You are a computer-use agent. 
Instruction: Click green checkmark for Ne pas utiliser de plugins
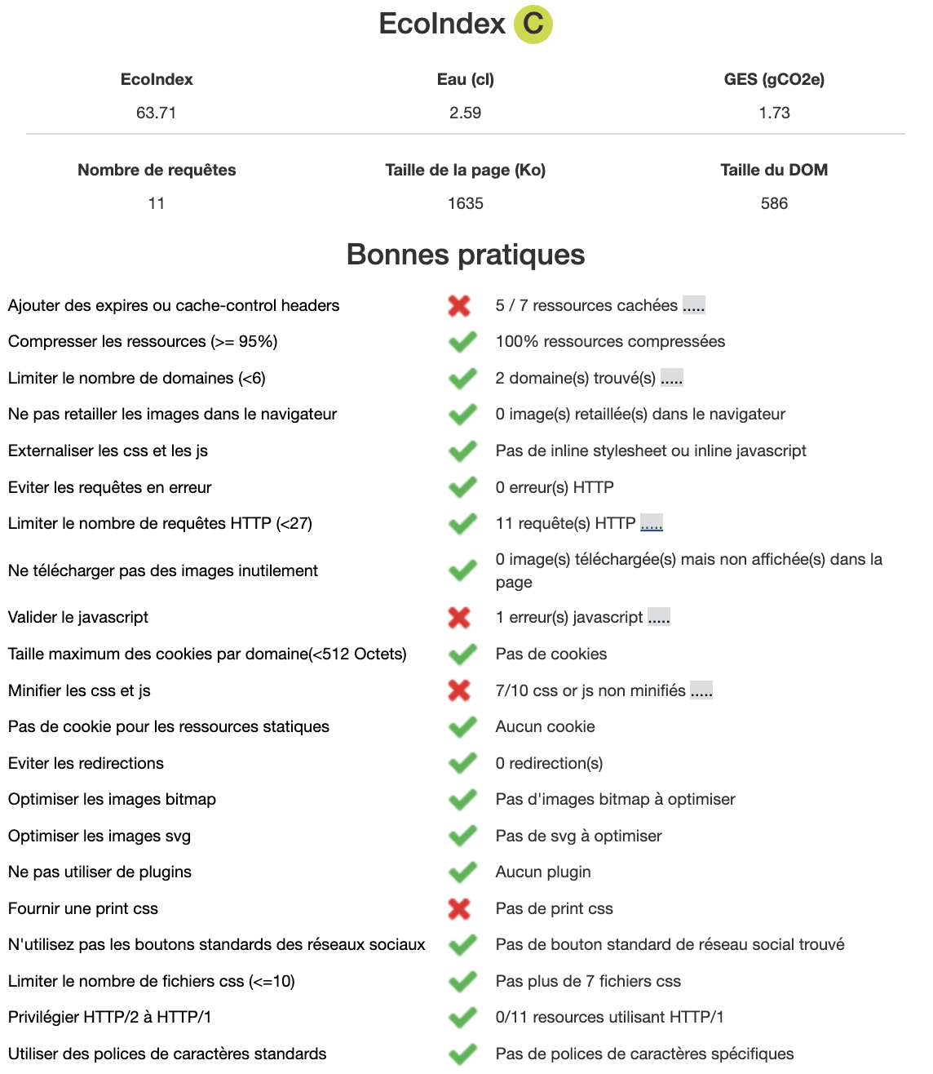462,872
